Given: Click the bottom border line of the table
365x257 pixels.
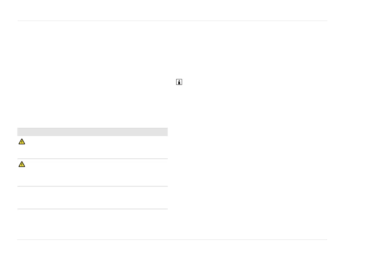Looking at the screenshot, I should (93, 209).
